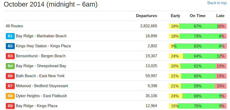The height and width of the screenshot is (110, 230).
Task: Click B3 yellow 24% early segment
Action: click(x=176, y=56)
